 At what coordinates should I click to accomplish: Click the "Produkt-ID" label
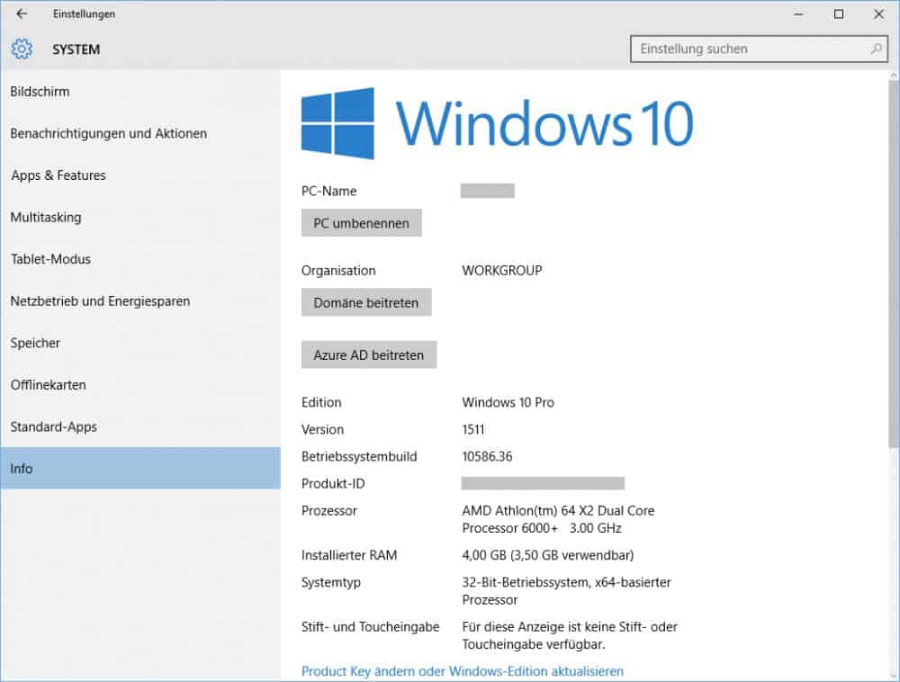point(333,483)
